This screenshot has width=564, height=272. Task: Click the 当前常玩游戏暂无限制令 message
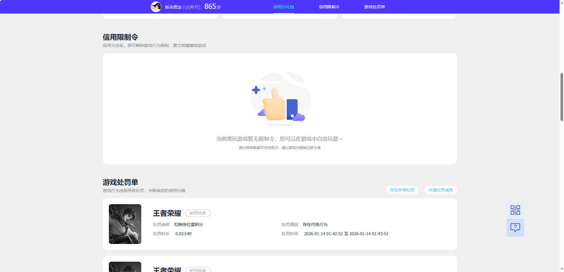pyautogui.click(x=279, y=139)
